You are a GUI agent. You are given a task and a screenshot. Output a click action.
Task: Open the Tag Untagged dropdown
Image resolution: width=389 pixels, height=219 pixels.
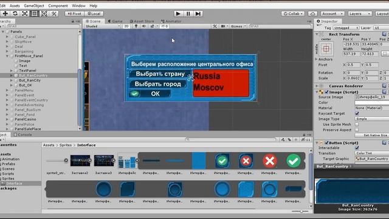[x=346, y=28]
